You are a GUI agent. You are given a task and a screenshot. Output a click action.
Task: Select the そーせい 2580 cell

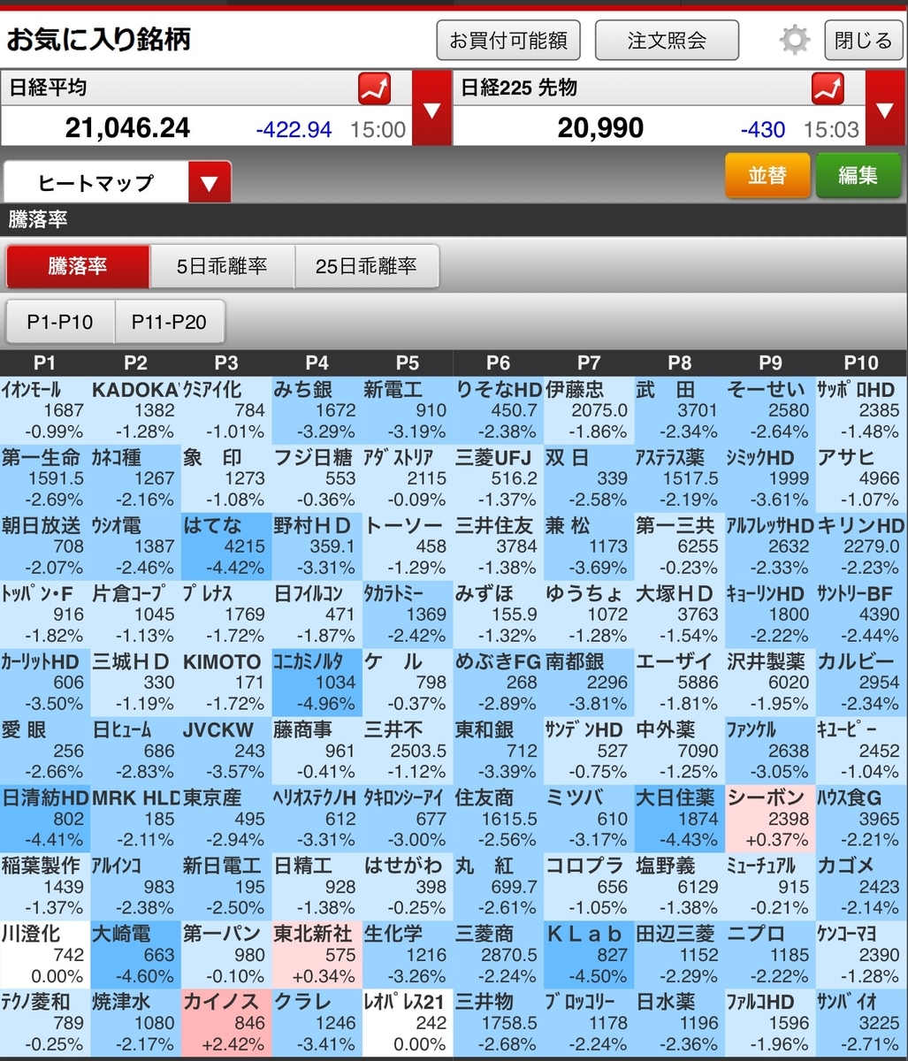click(x=770, y=410)
